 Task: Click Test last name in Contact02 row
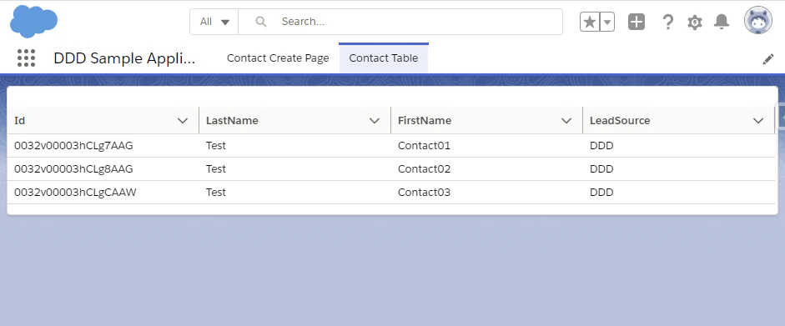(x=294, y=169)
